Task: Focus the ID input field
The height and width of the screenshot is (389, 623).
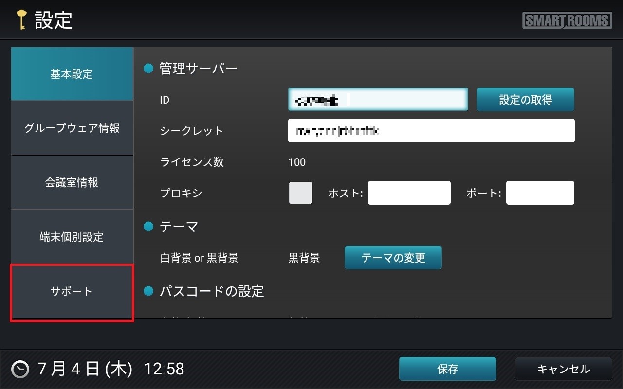Action: (378, 100)
